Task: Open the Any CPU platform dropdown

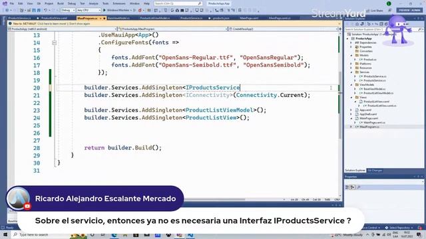Action: click(89, 10)
